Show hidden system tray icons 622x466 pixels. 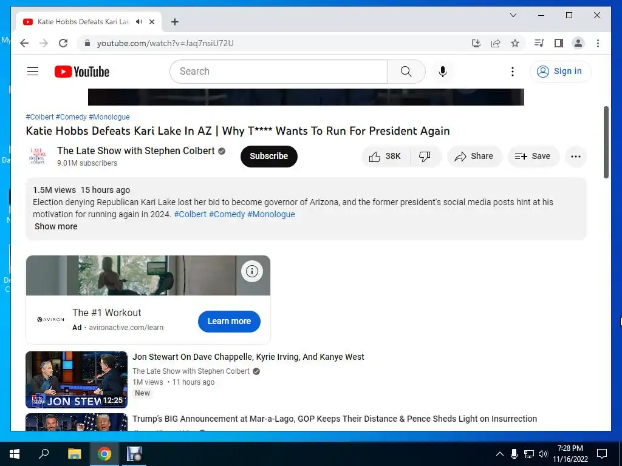[x=500, y=454]
